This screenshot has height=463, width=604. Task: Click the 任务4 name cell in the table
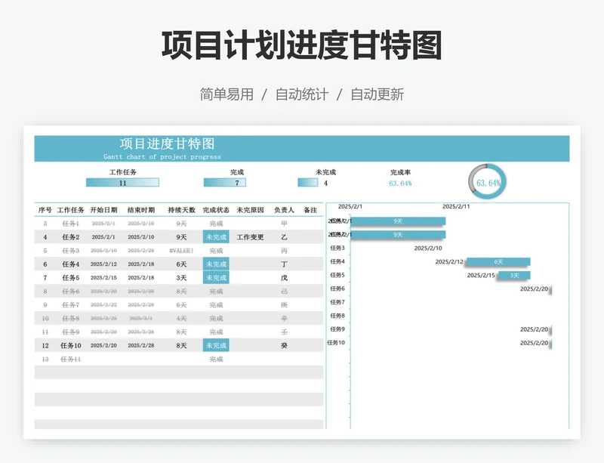(70, 264)
